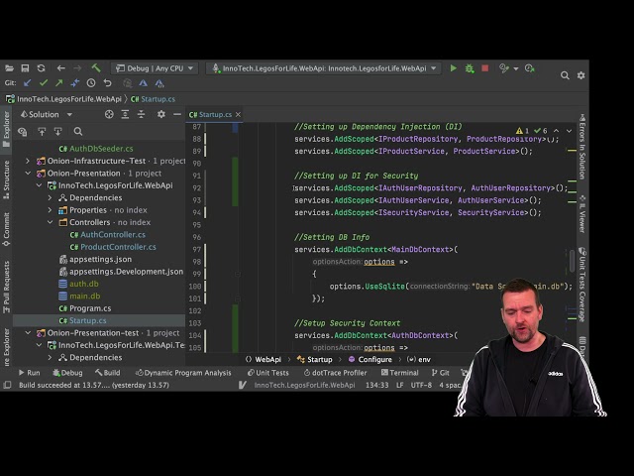
Task: Click line ending LF in status bar
Action: click(399, 385)
